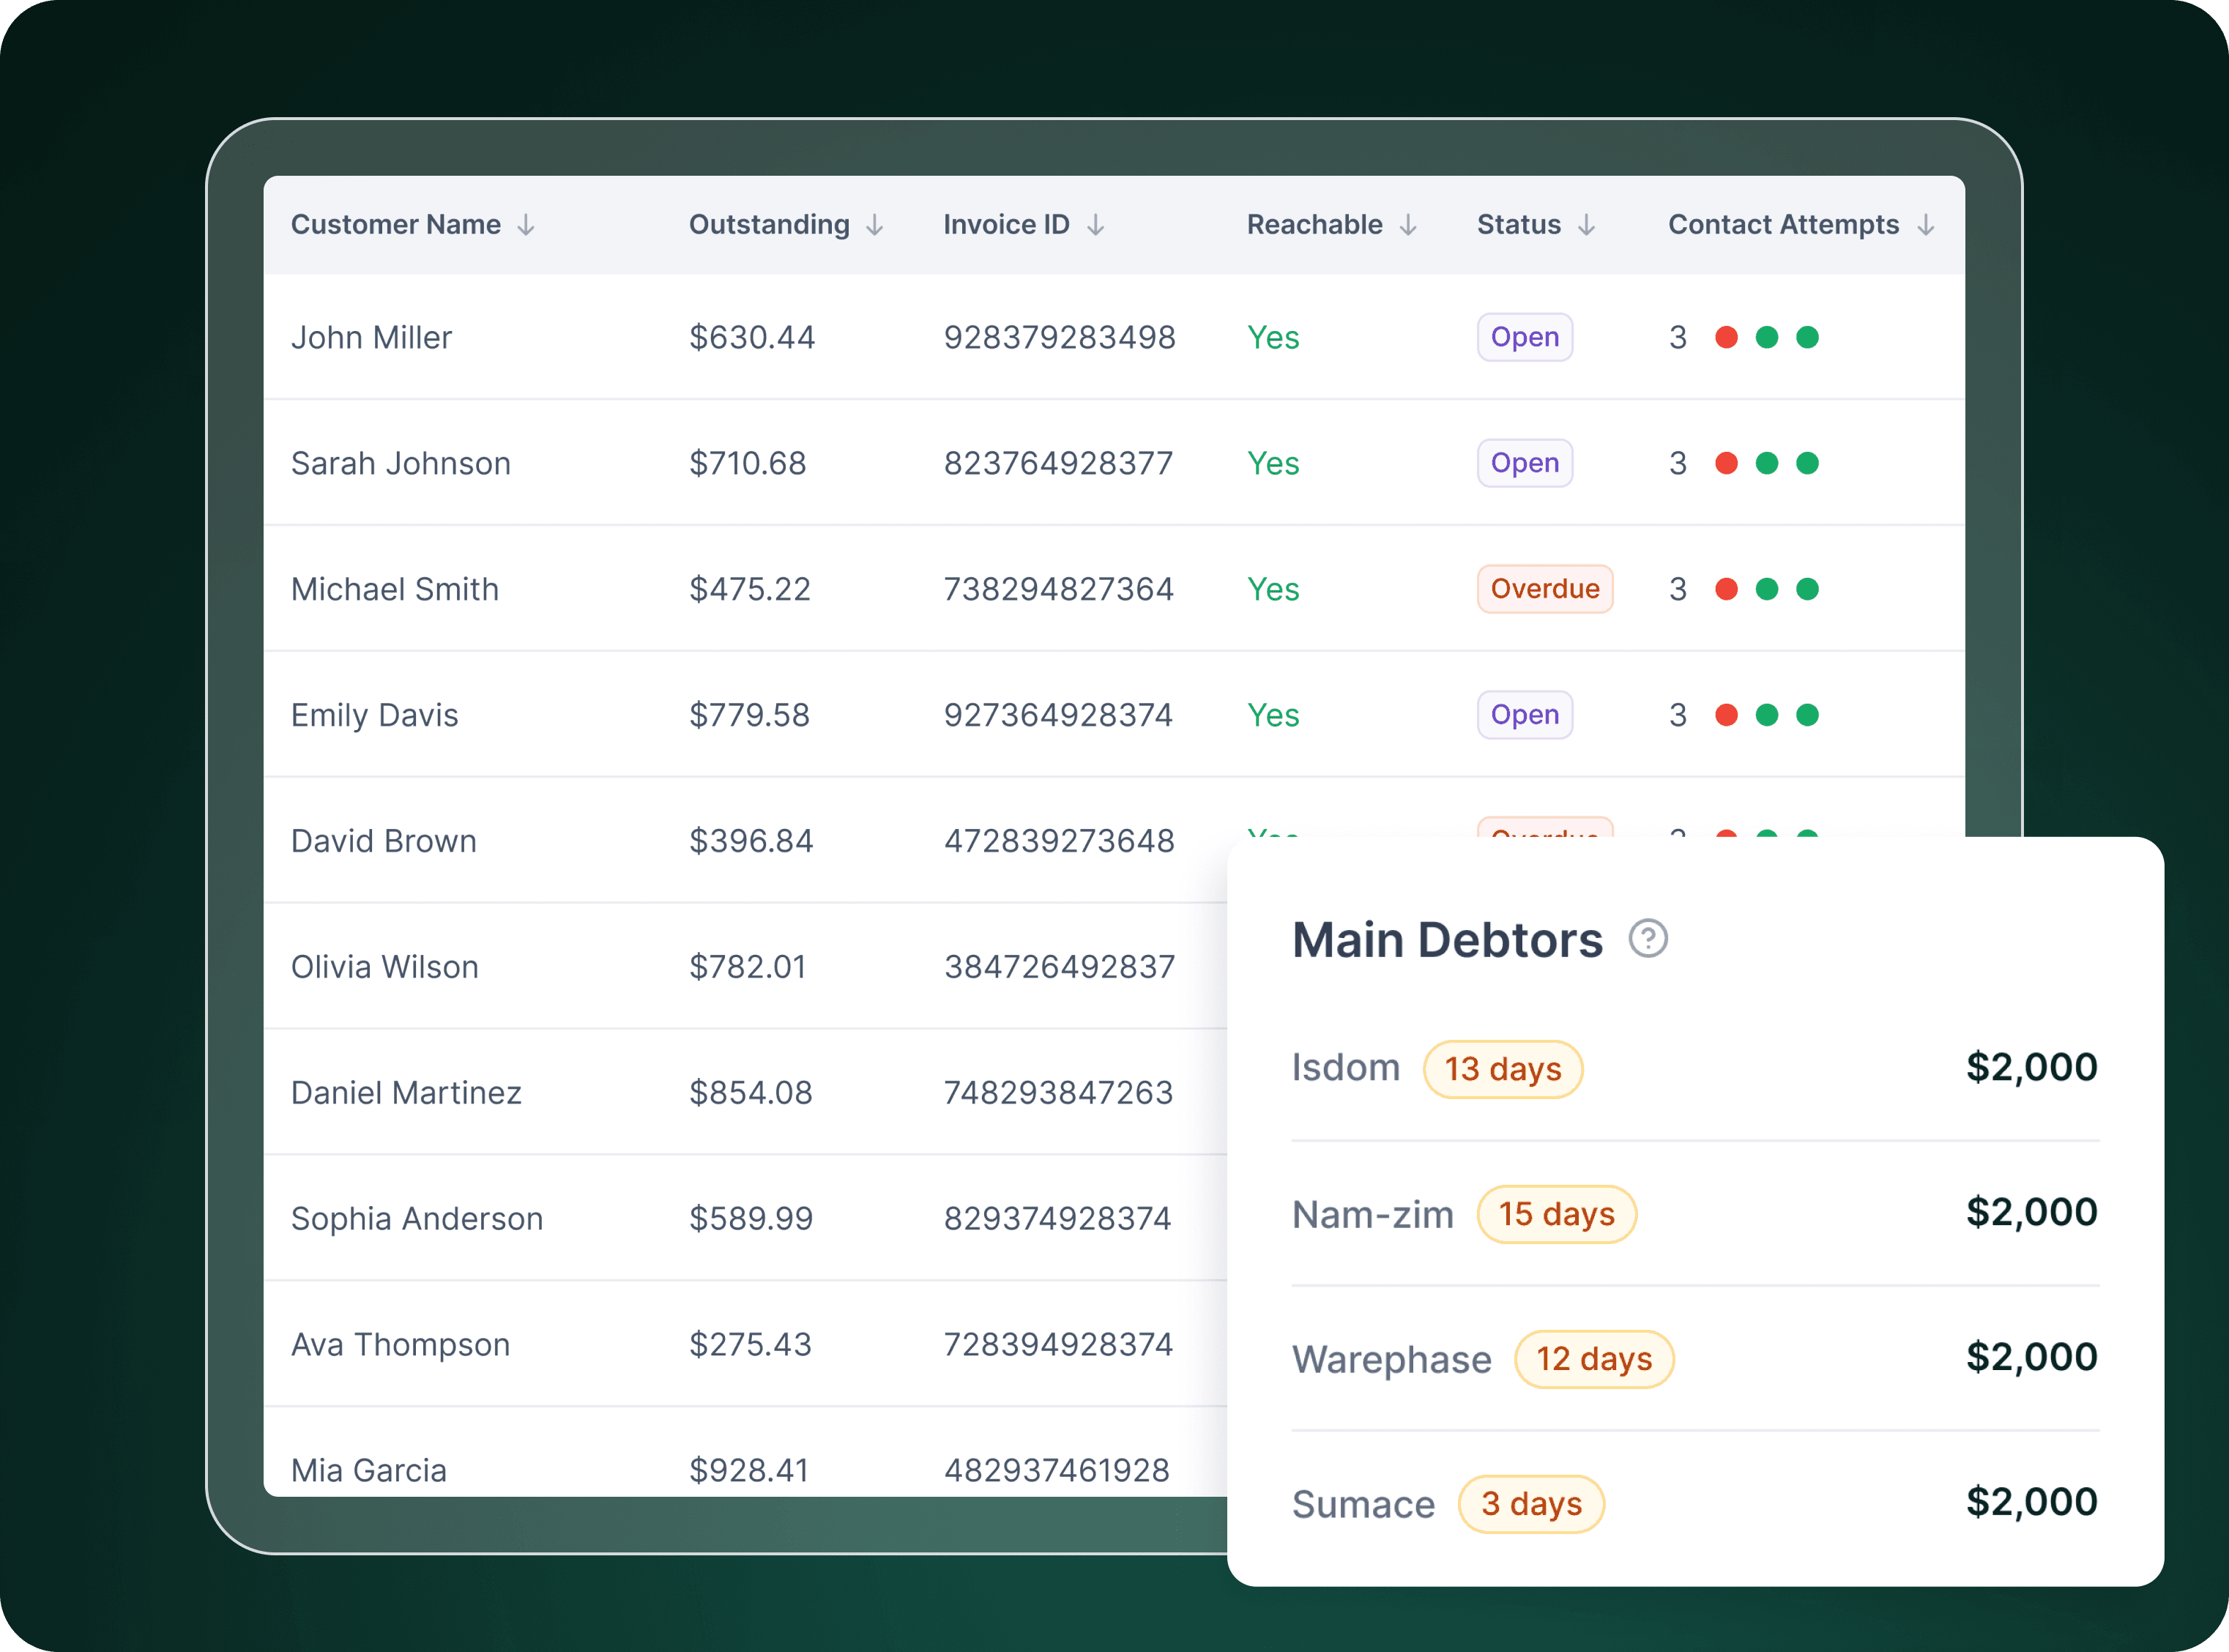Click the Reachable column header
The width and height of the screenshot is (2229, 1652).
tap(1314, 225)
